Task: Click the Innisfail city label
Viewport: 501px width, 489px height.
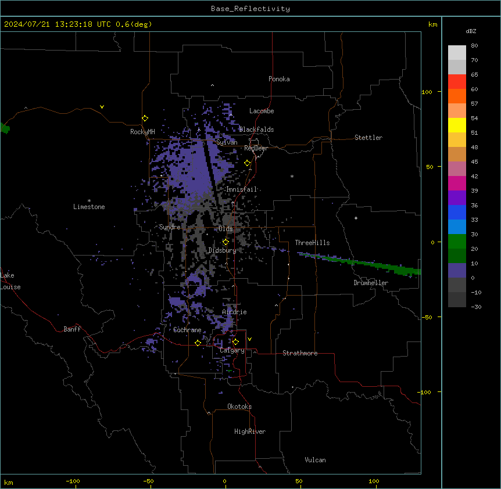Action: tap(242, 189)
